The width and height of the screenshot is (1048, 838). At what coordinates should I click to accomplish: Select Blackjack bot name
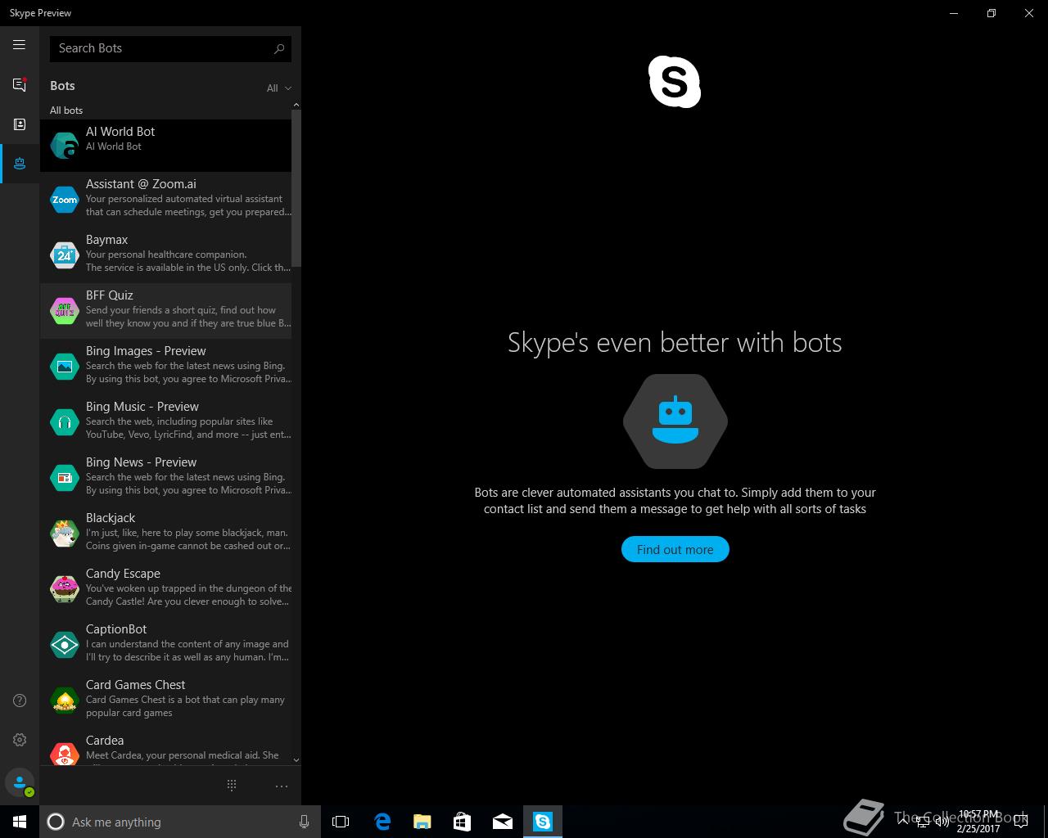pos(111,517)
